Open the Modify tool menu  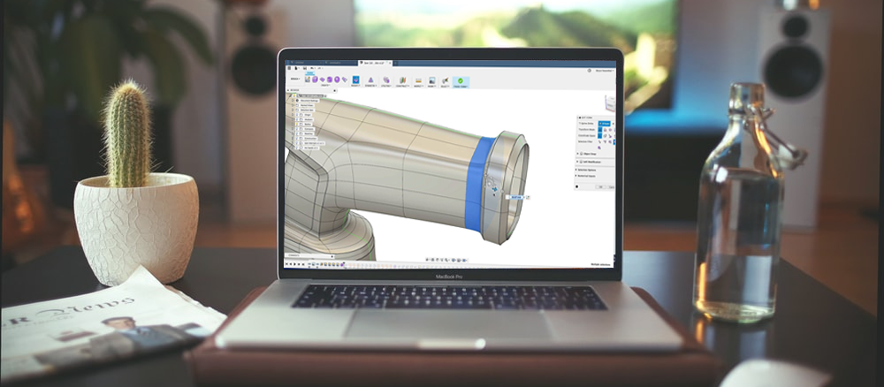pyautogui.click(x=355, y=81)
